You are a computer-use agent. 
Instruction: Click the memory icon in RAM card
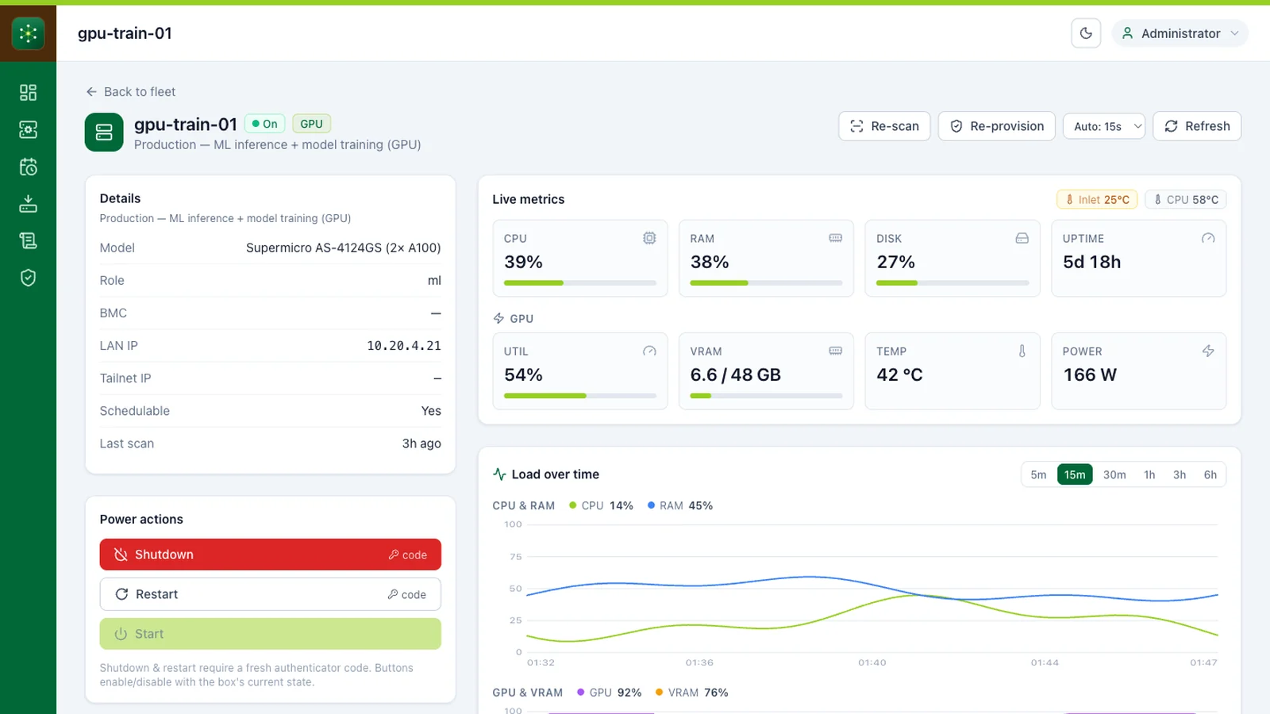836,238
